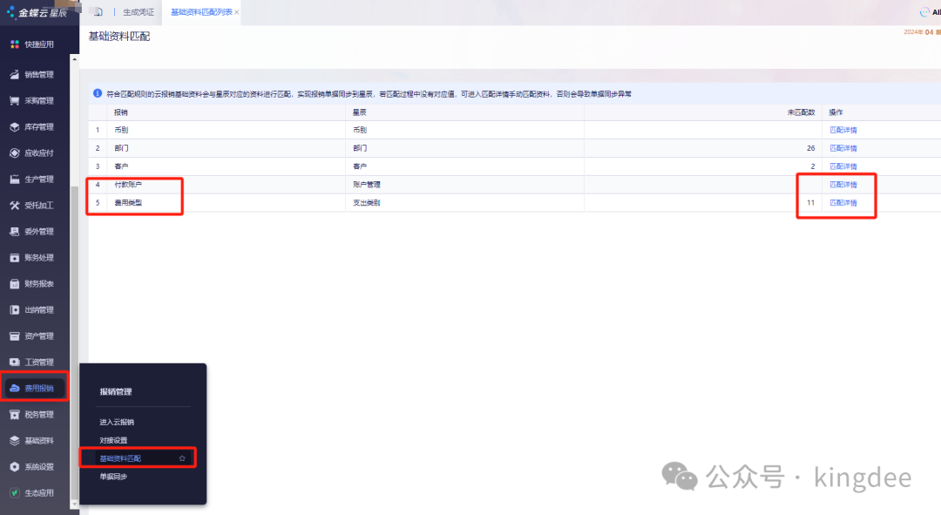This screenshot has width=941, height=515.
Task: Click the 销售管理 sidebar icon
Action: click(15, 75)
